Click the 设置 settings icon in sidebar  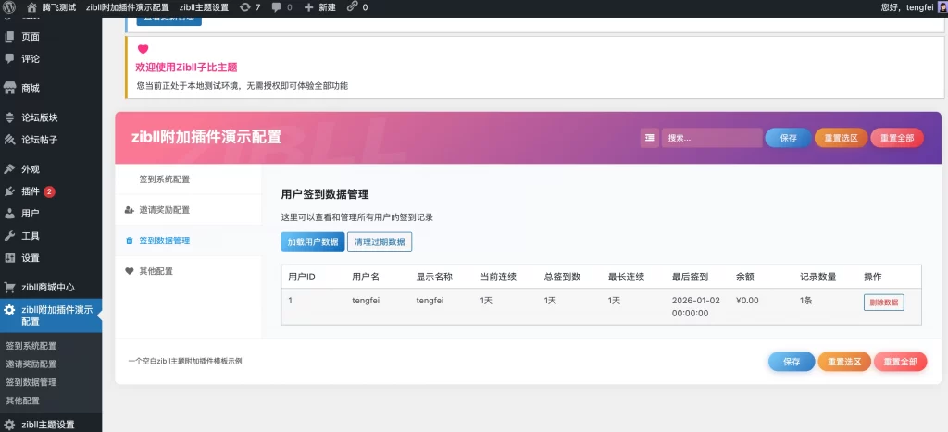(x=9, y=258)
